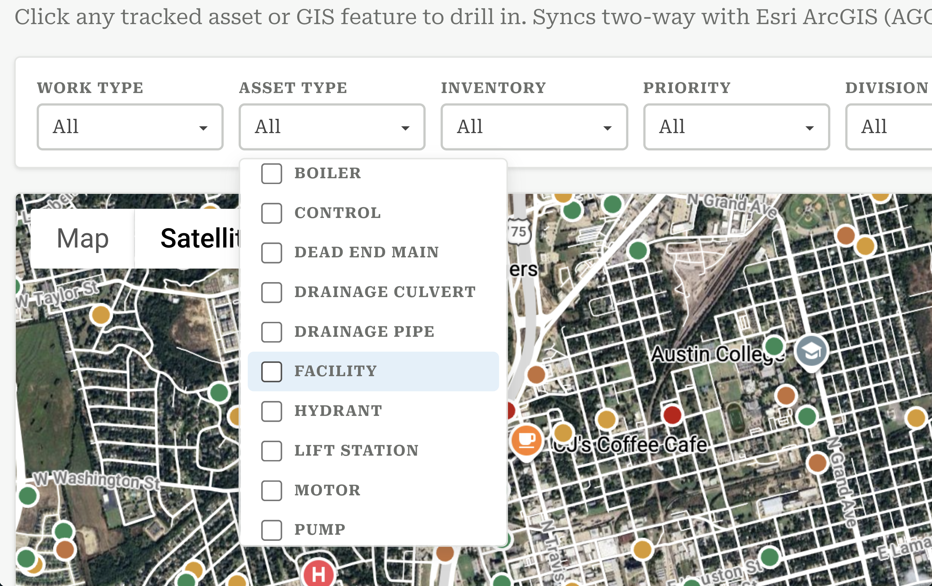This screenshot has width=932, height=586.
Task: Check the MOTOR checkbox
Action: pyautogui.click(x=271, y=491)
